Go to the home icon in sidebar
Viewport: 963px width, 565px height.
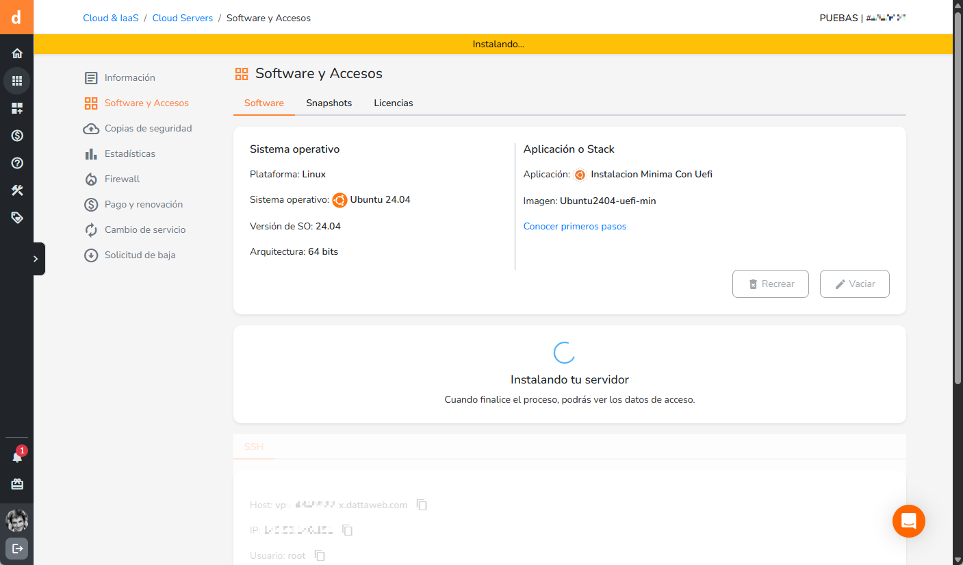coord(17,53)
